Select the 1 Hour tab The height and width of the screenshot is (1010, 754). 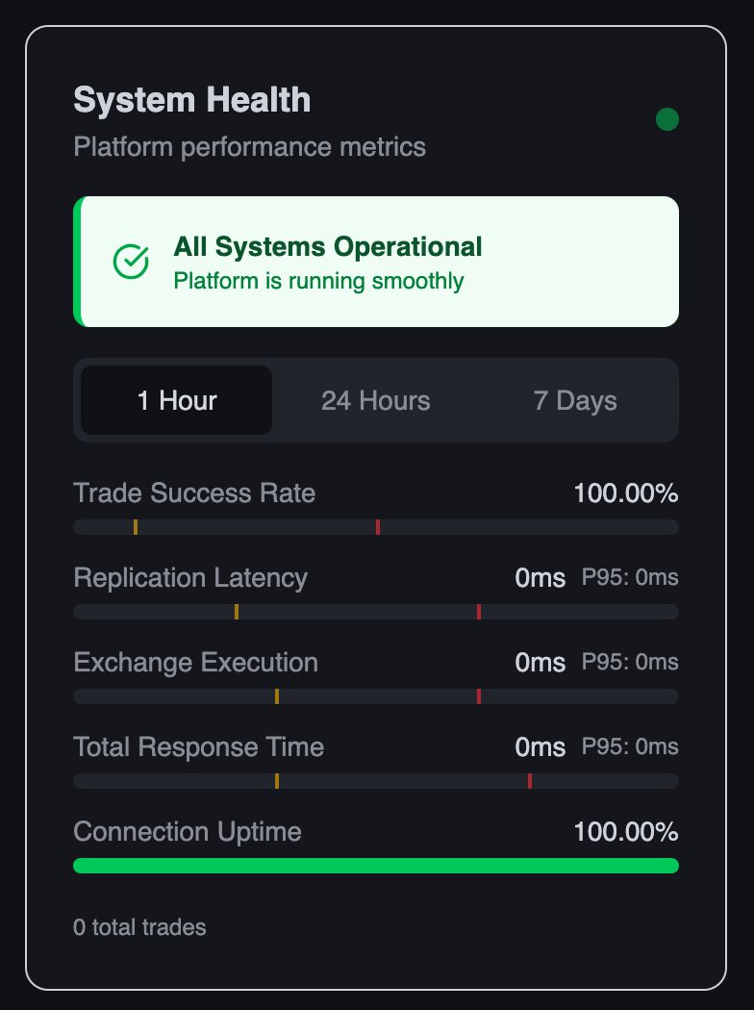tap(176, 400)
